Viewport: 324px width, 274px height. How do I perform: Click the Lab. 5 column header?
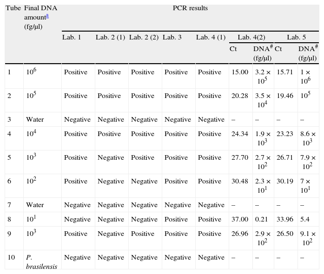click(296, 37)
